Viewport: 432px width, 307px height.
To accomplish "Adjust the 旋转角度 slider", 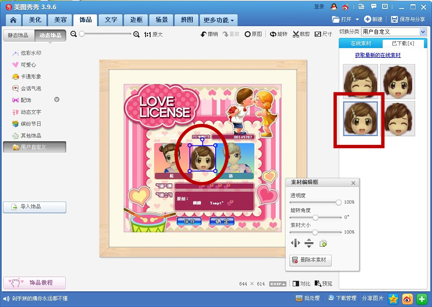I will 316,217.
